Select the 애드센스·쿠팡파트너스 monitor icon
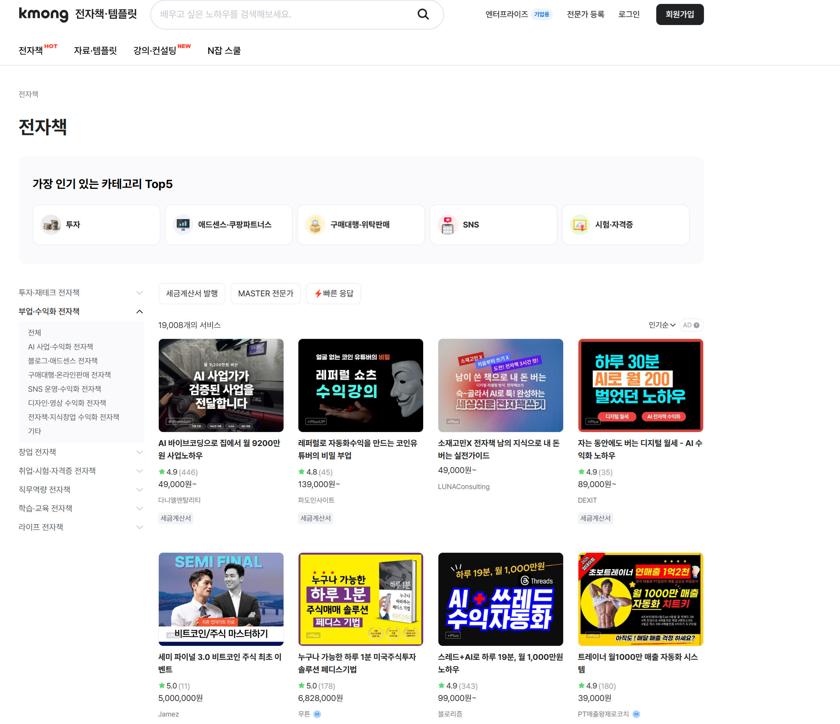 183,224
